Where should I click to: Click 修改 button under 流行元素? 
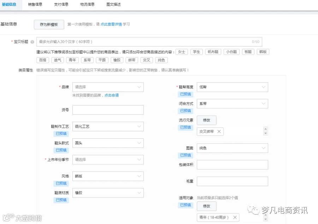206,120
